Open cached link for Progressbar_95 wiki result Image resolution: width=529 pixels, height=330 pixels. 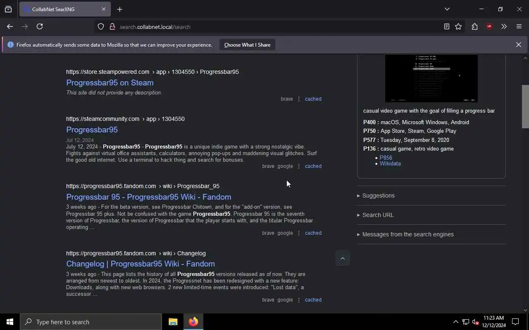pos(313,233)
